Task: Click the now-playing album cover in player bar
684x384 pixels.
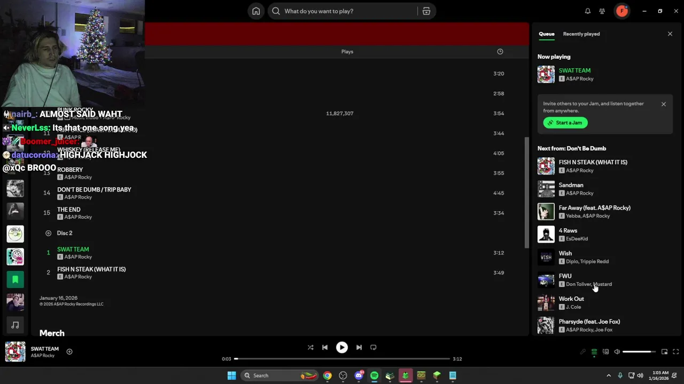Action: 15,352
